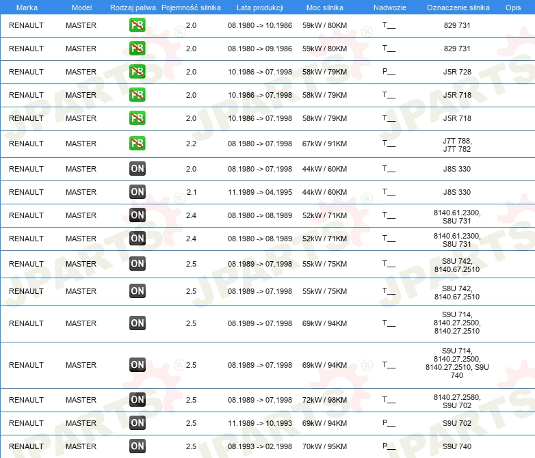Click the petrol icon for engine 829 731, 10.1986 row
The height and width of the screenshot is (458, 535).
137,25
